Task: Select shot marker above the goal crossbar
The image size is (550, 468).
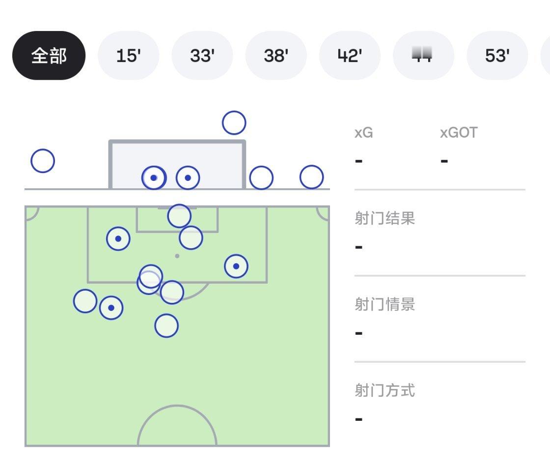Action: 234,123
